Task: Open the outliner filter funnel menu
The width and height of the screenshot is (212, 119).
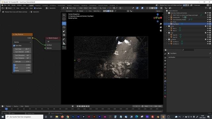Action: click(206, 8)
